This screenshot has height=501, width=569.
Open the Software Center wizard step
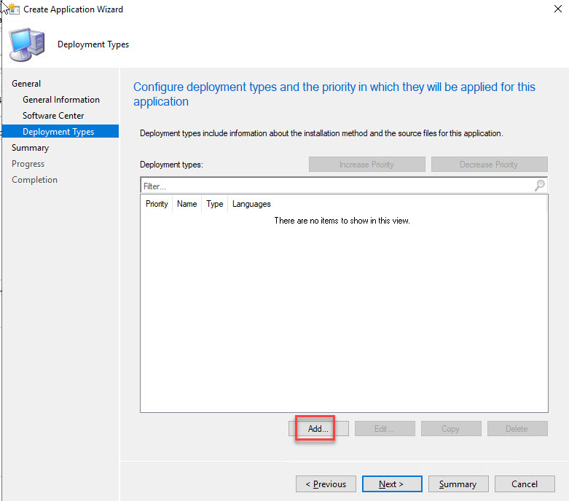pyautogui.click(x=53, y=116)
